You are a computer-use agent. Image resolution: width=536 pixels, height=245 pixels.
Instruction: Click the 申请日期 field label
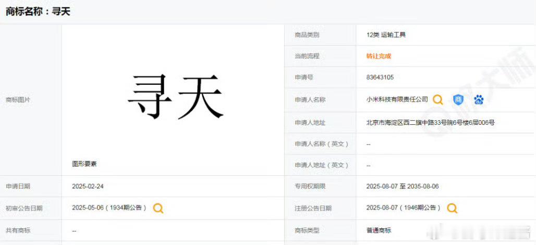point(18,186)
